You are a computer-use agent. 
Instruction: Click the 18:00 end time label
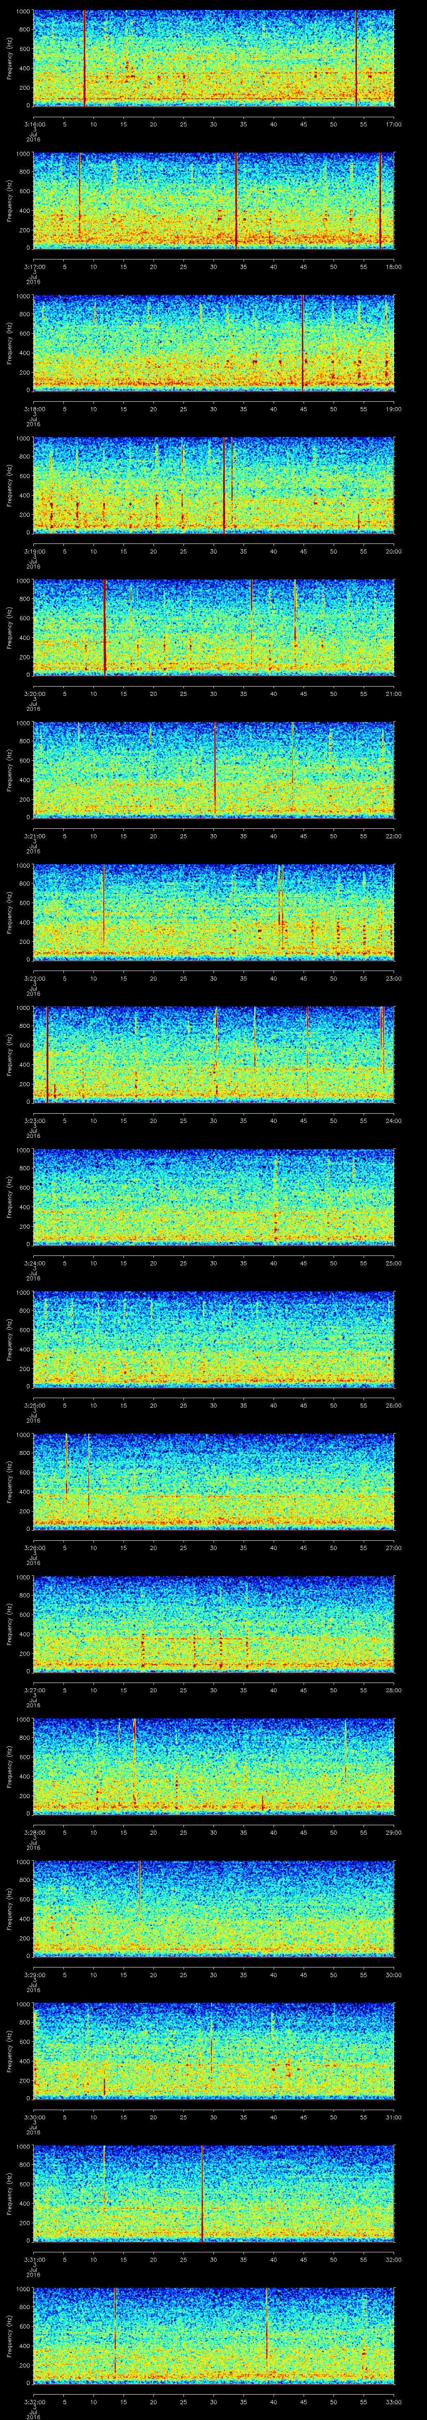[393, 267]
